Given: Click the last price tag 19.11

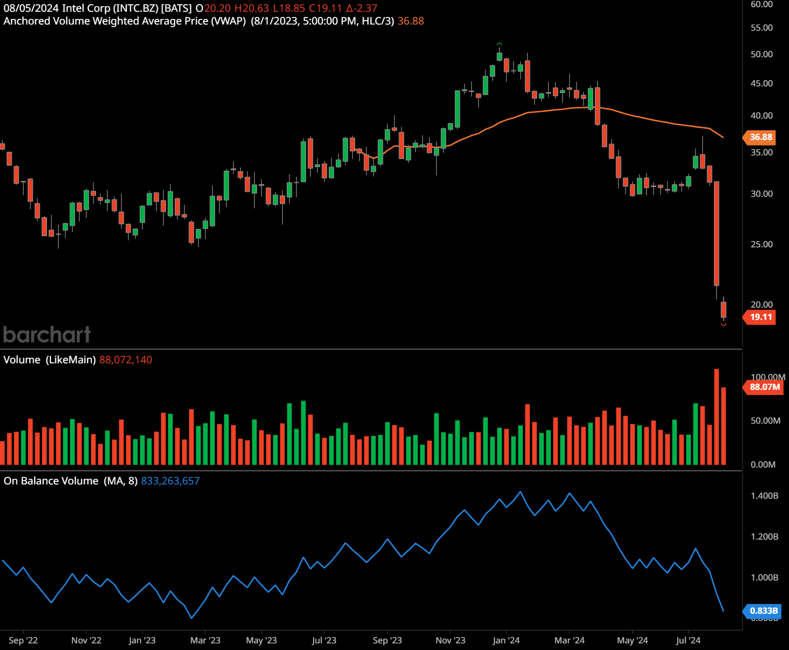Looking at the screenshot, I should point(759,317).
